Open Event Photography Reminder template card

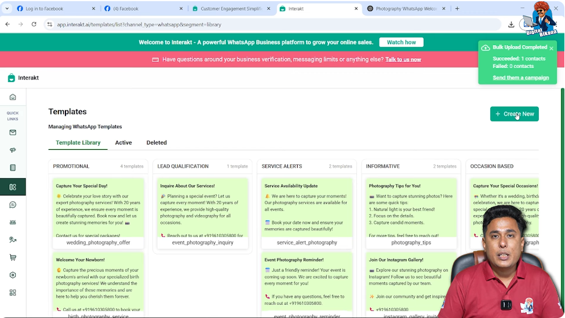pyautogui.click(x=307, y=285)
